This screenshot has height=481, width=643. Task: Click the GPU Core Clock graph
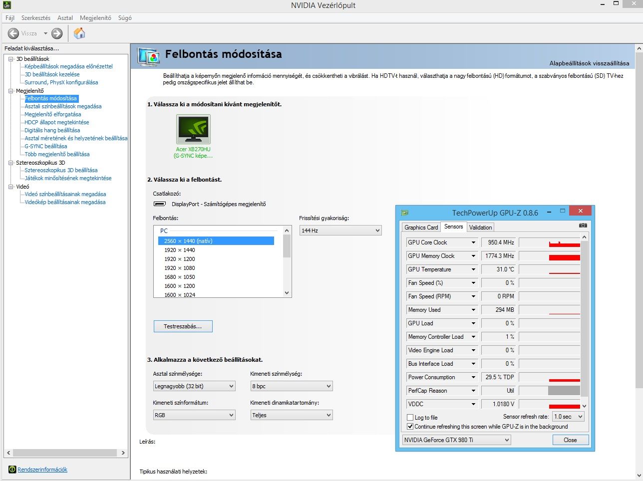550,242
